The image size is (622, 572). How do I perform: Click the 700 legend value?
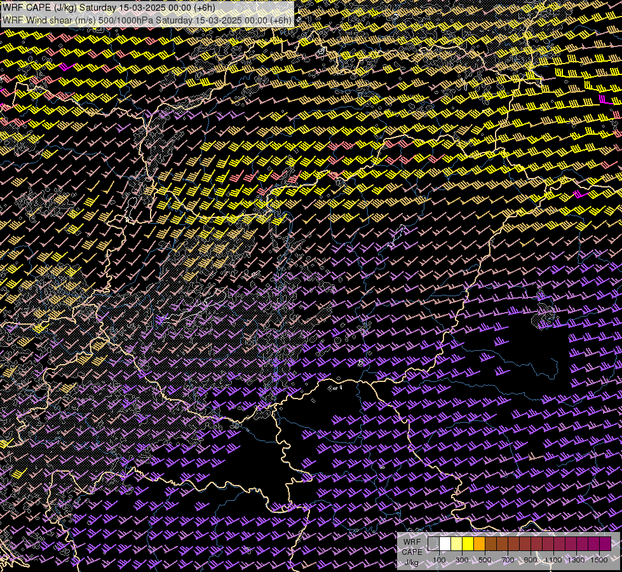click(508, 560)
